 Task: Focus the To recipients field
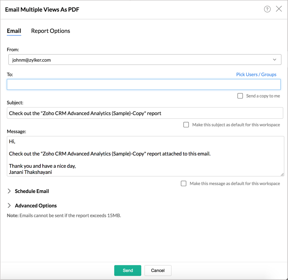click(143, 84)
